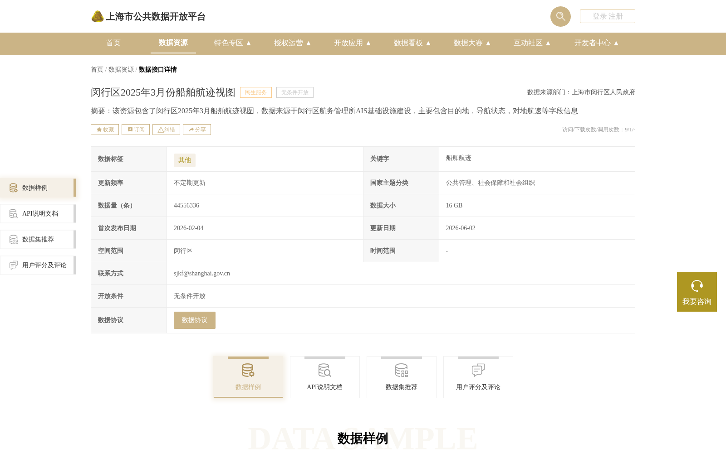Click the 其他 data tag
Viewport: 726px width, 453px height.
click(185, 160)
